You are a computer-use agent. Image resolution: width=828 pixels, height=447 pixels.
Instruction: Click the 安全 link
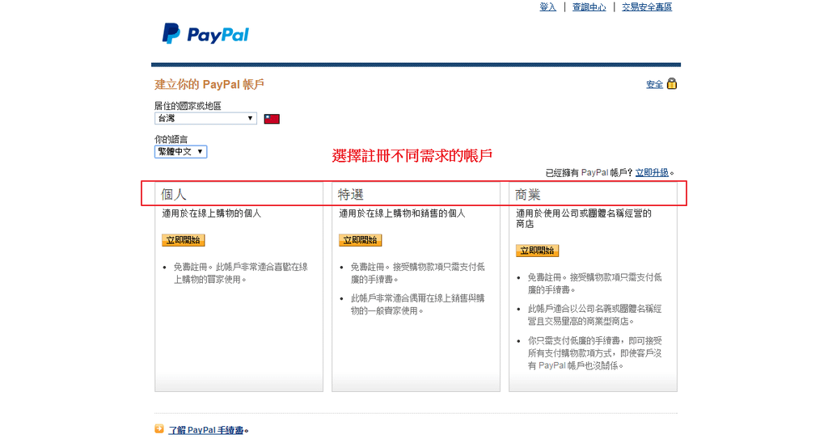654,84
